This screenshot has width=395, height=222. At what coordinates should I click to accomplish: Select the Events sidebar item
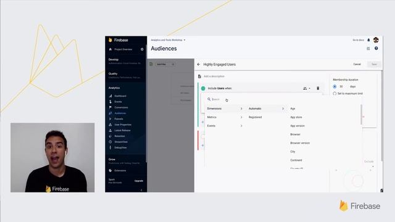(x=118, y=102)
